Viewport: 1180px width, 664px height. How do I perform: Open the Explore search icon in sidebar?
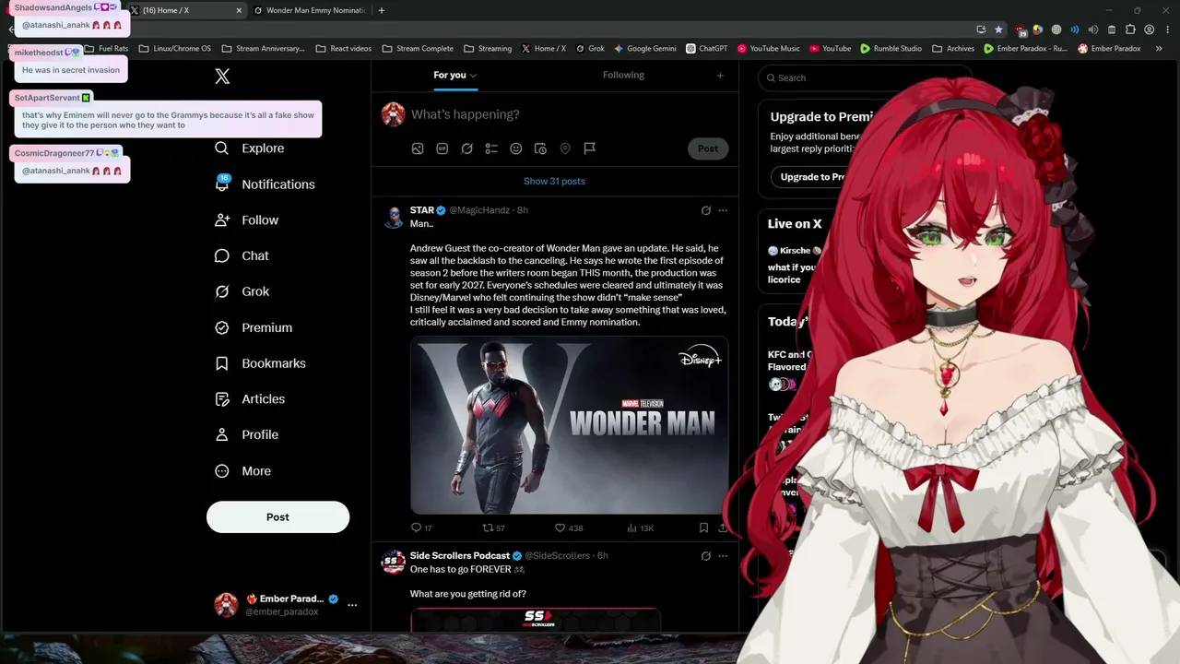(x=221, y=148)
